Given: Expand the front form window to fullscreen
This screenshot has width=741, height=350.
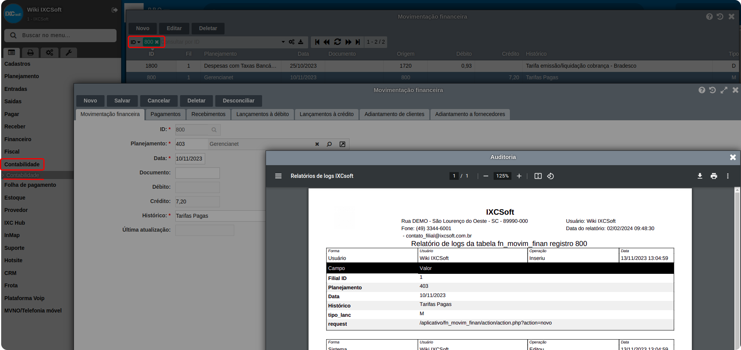Looking at the screenshot, I should (724, 90).
